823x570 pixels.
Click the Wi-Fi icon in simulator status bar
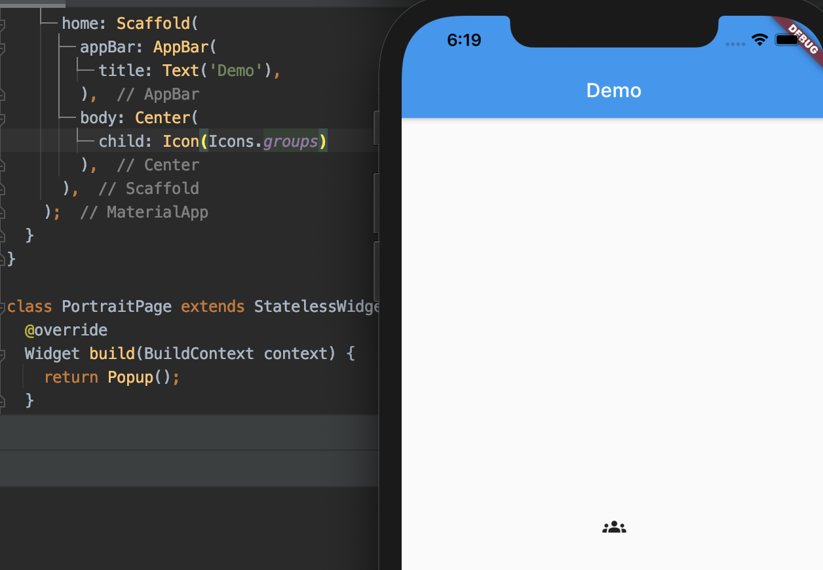[759, 40]
